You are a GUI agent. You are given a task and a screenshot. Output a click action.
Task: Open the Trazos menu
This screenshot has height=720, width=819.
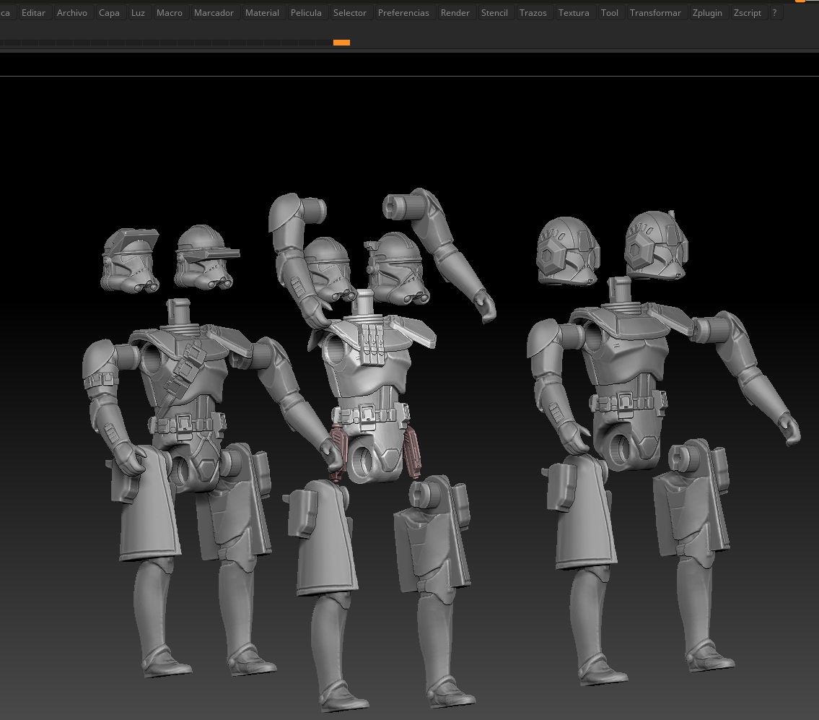(x=533, y=12)
